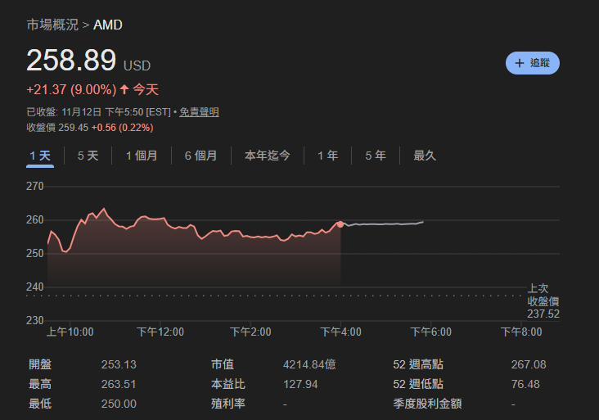
Task: Click the gray after-hours line on chart
Action: pos(385,224)
